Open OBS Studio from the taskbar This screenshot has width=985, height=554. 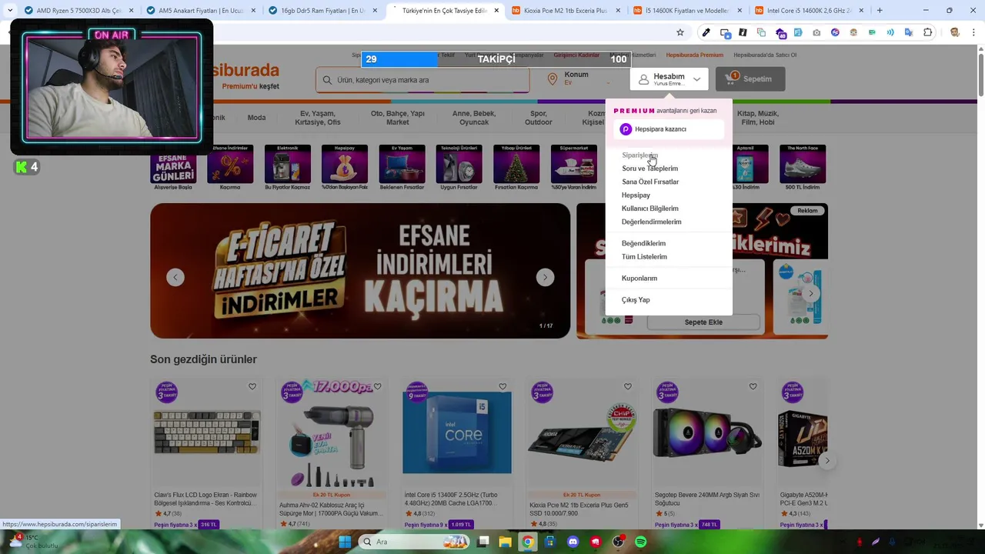pos(618,542)
